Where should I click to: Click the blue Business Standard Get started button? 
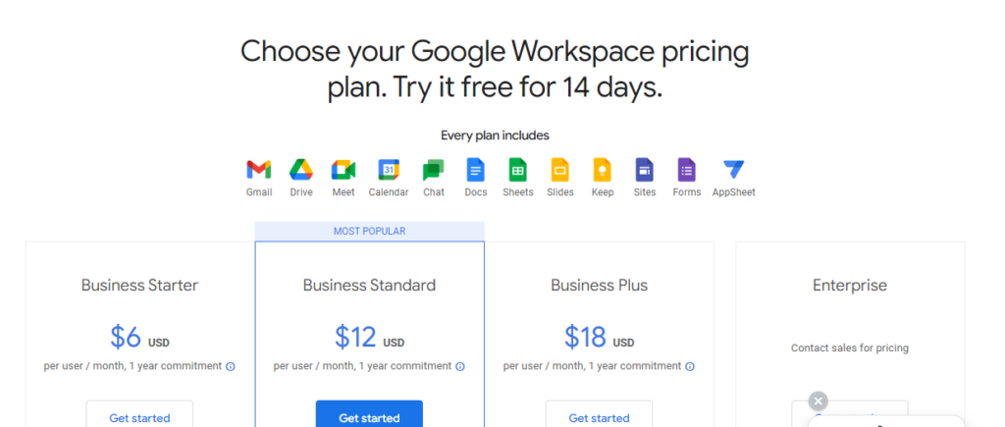369,414
